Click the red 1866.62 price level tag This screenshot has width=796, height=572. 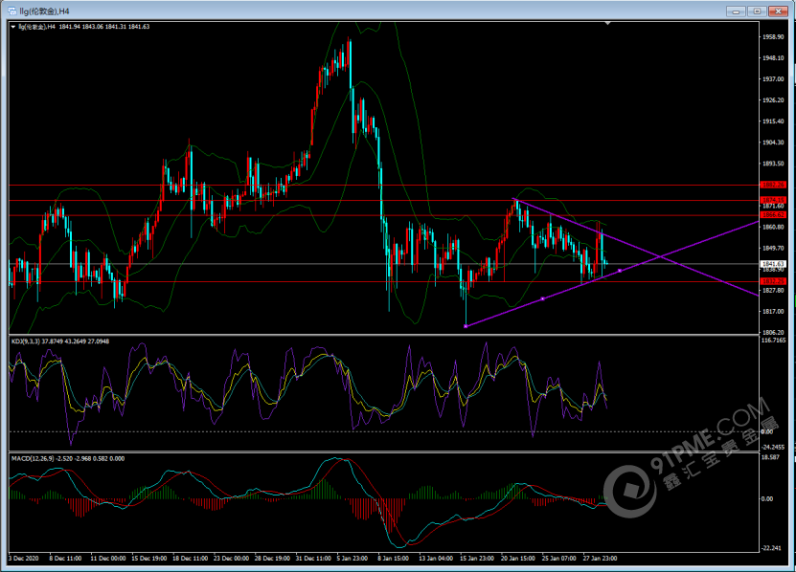pos(773,215)
